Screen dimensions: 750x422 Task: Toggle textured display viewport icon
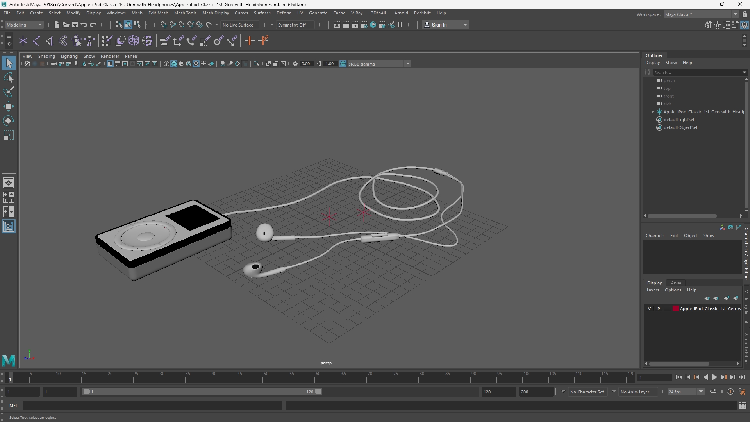coord(196,64)
